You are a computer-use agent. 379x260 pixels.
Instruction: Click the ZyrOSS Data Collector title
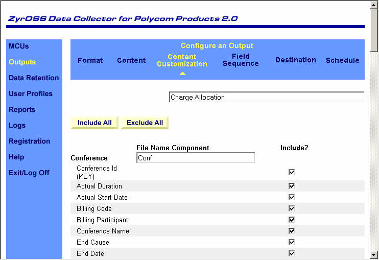123,18
